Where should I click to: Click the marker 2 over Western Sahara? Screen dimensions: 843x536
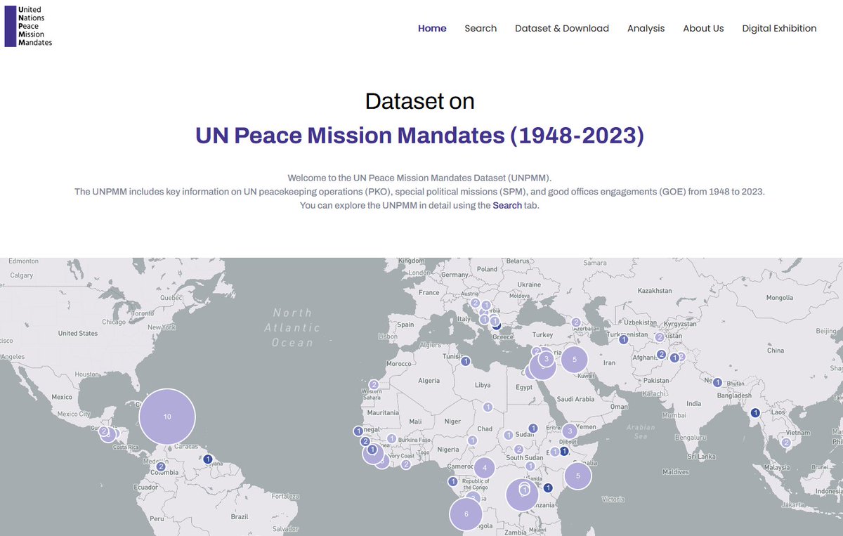374,384
